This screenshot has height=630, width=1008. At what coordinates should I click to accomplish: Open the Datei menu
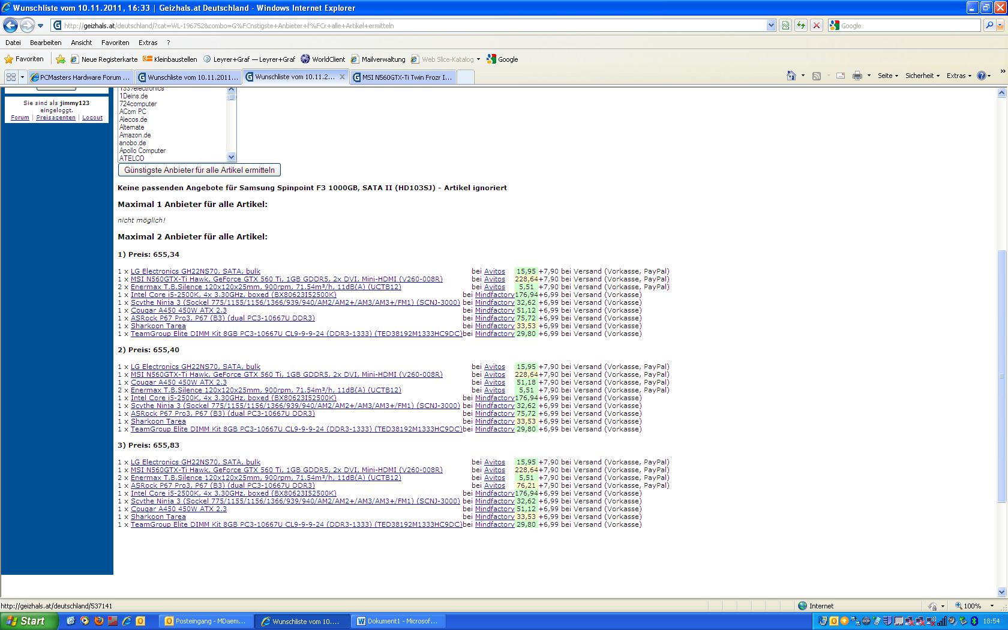[x=13, y=43]
